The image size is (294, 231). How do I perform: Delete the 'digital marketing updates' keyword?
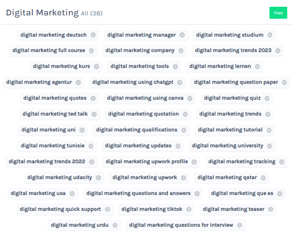tap(178, 146)
